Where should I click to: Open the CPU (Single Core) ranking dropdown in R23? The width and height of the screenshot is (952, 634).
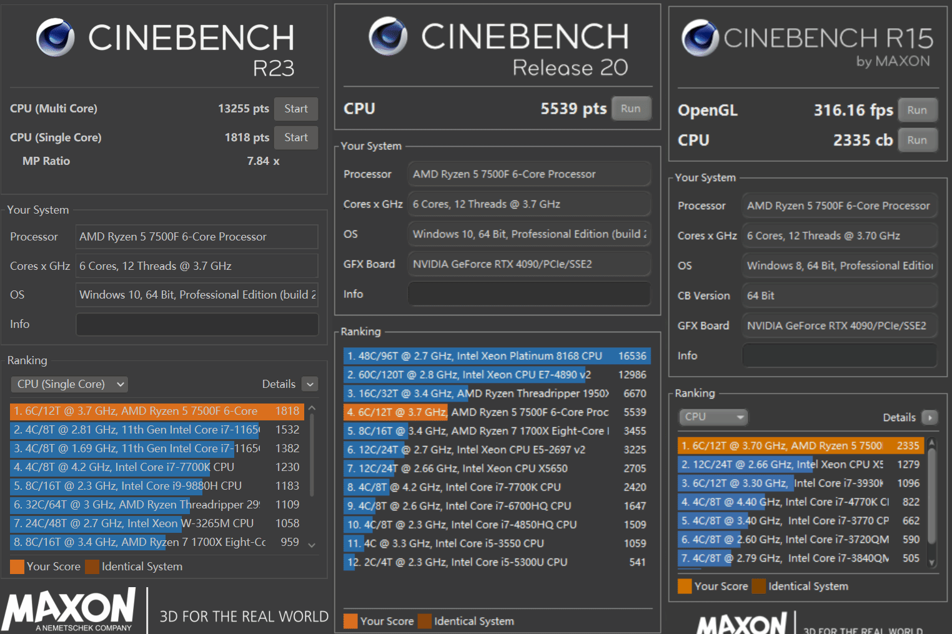pos(69,384)
